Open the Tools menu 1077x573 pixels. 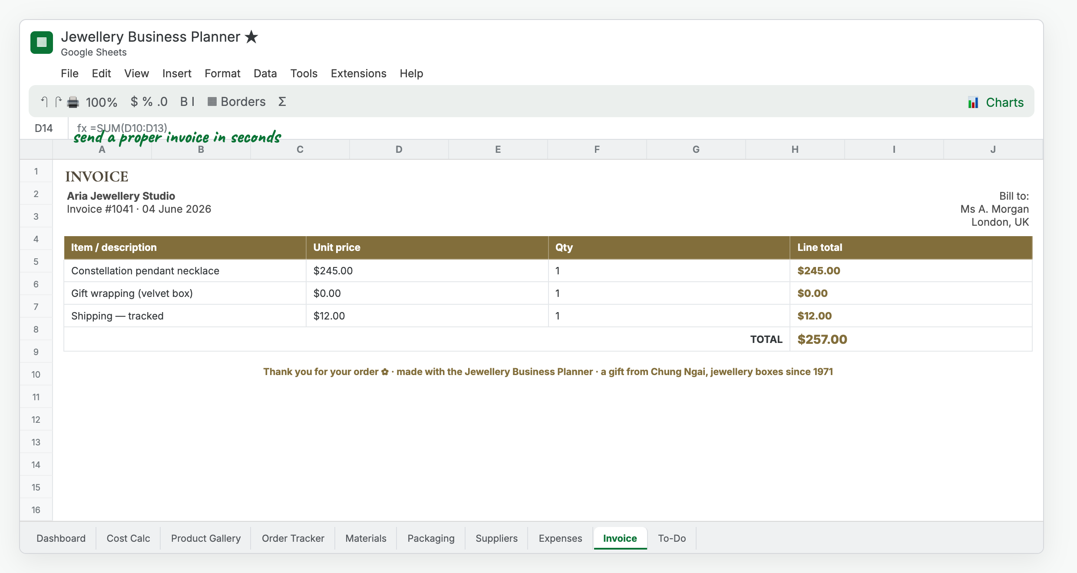(304, 73)
